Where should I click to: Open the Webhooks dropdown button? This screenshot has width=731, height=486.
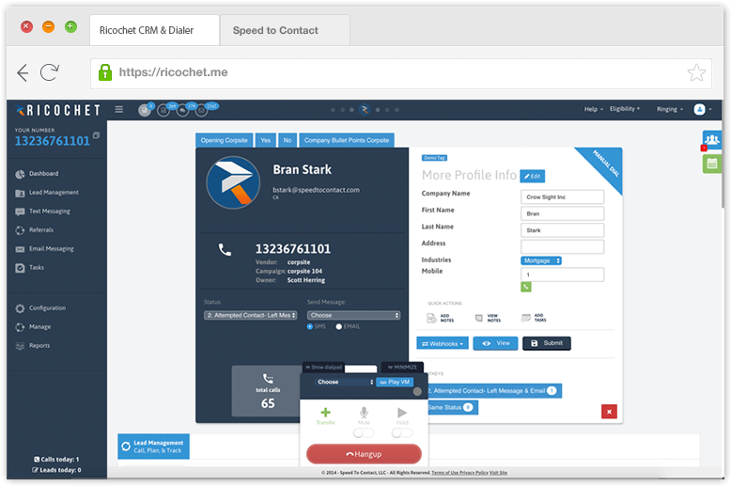443,344
